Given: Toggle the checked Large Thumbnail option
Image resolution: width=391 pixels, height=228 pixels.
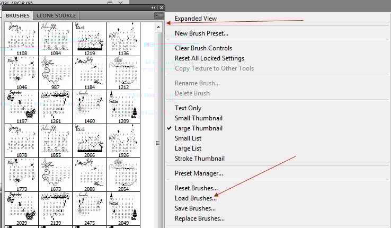Looking at the screenshot, I should click(x=199, y=128).
